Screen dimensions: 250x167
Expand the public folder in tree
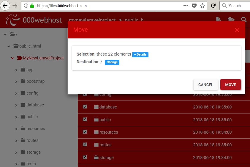[16, 117]
